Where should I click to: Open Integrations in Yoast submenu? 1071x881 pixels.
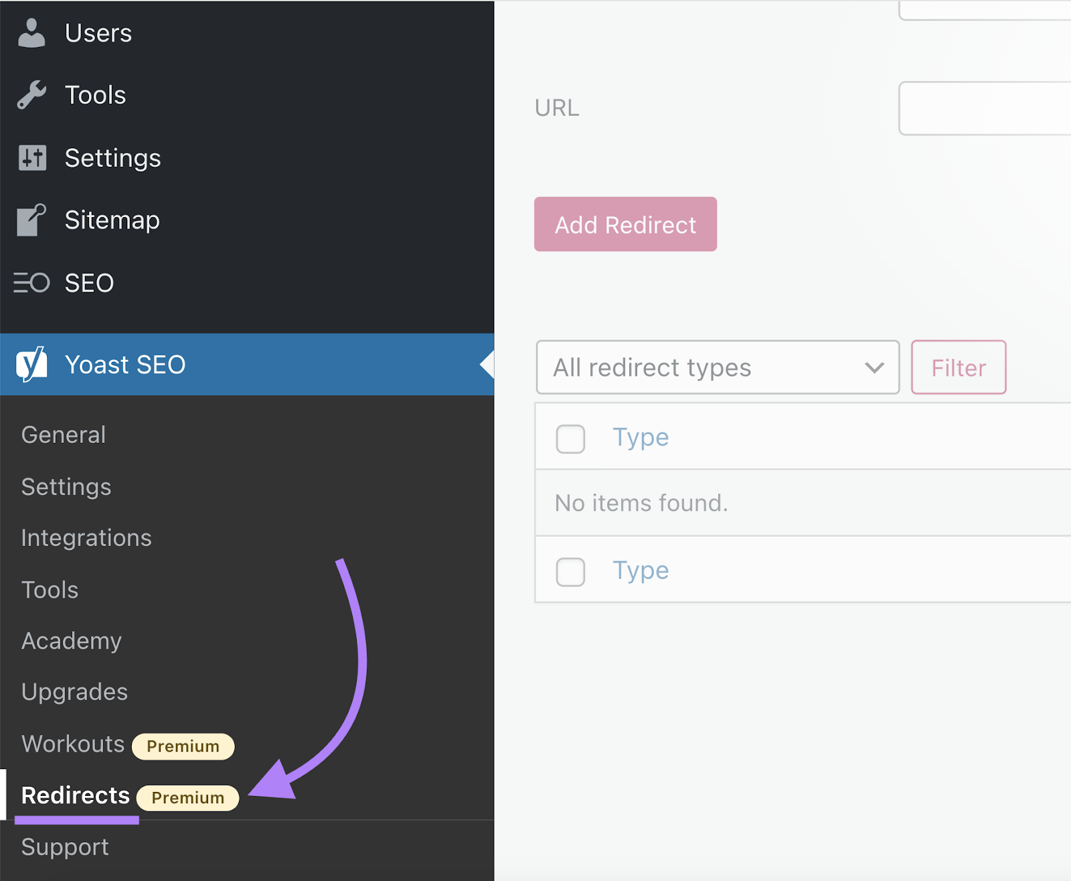pyautogui.click(x=86, y=538)
